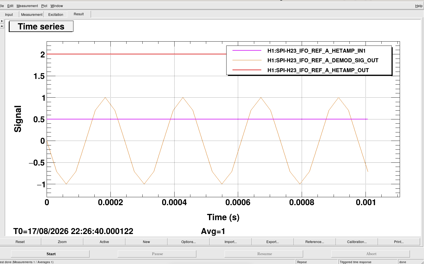Viewport: 424px width, 264px height.
Task: Click the red HETAMP_OUT legend swatch
Action: tap(247, 70)
